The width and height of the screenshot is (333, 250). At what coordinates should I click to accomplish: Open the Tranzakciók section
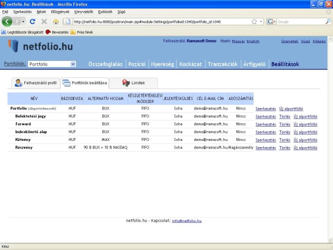pos(223,64)
